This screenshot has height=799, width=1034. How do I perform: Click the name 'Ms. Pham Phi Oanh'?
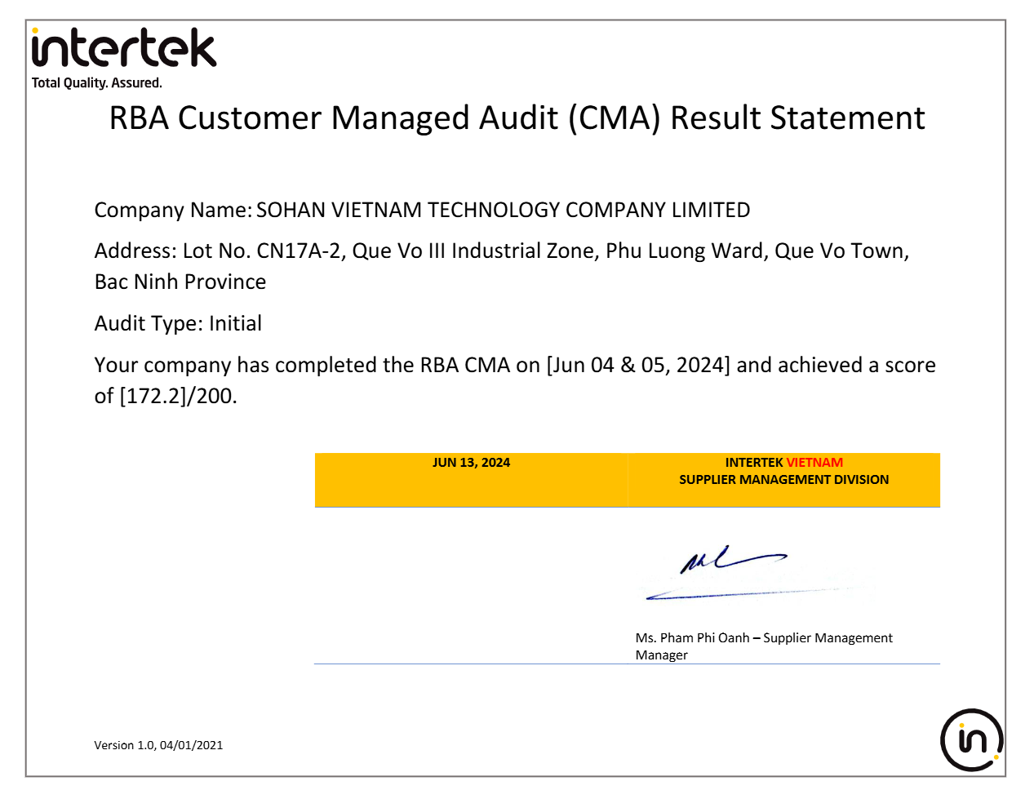point(692,638)
